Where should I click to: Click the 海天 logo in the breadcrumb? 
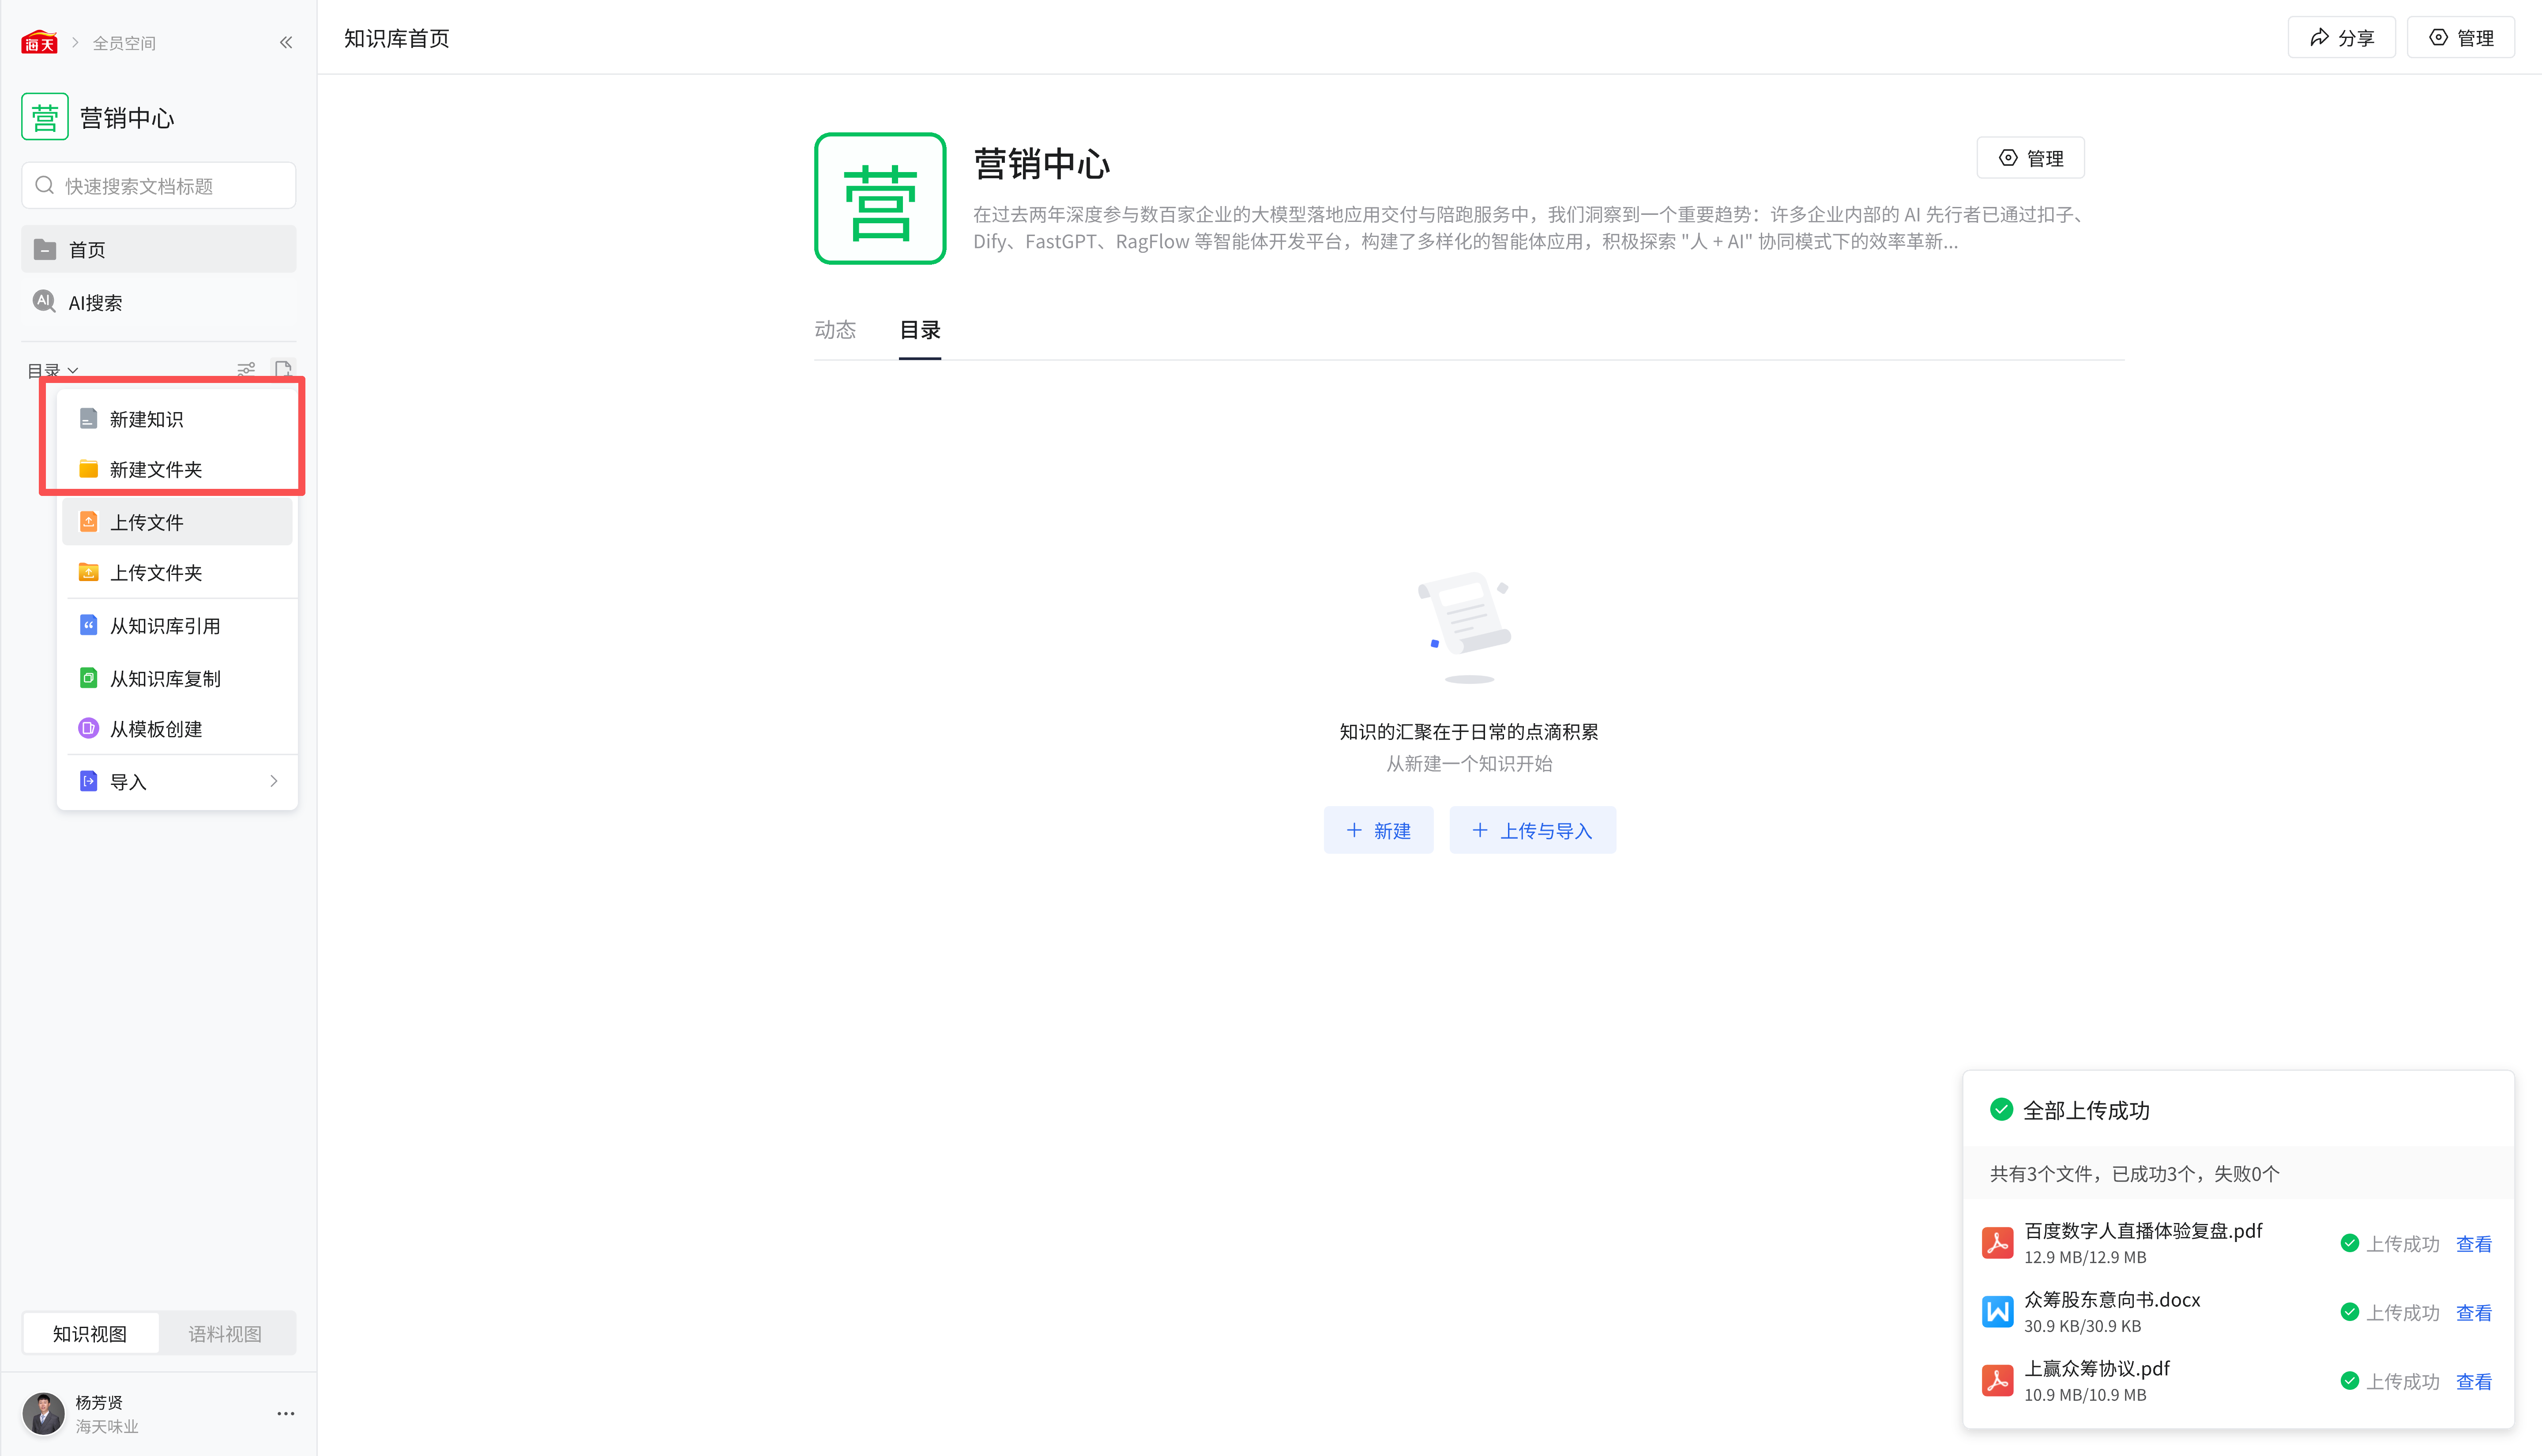click(x=39, y=42)
